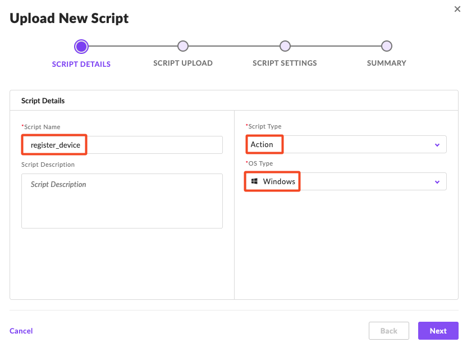The image size is (467, 347).
Task: Click the Script Settings step circle
Action: (285, 46)
